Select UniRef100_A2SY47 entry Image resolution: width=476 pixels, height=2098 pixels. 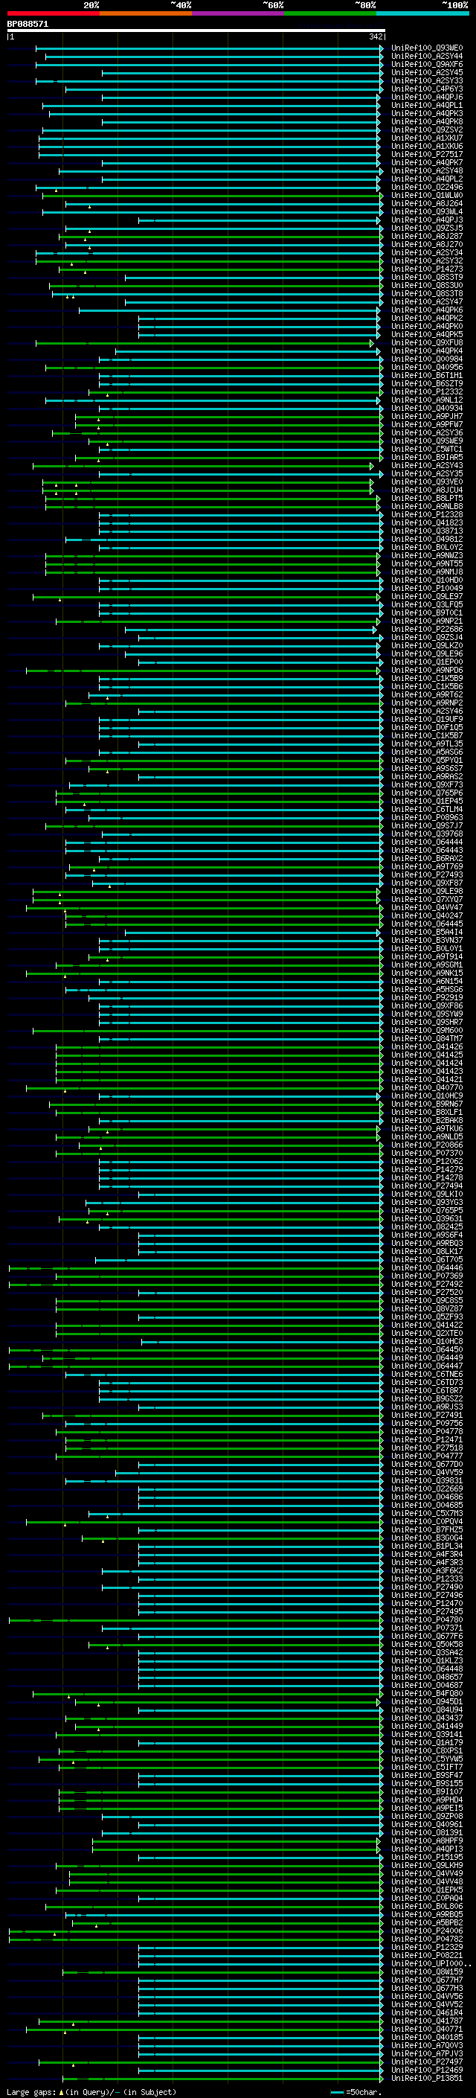(427, 301)
